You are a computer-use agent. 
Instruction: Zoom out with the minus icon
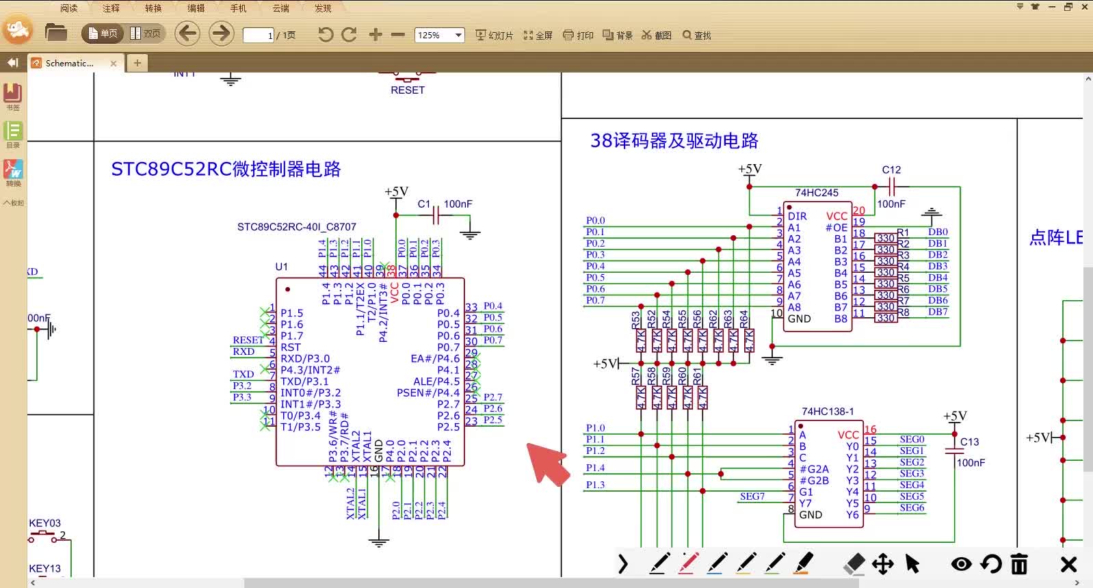pos(398,34)
